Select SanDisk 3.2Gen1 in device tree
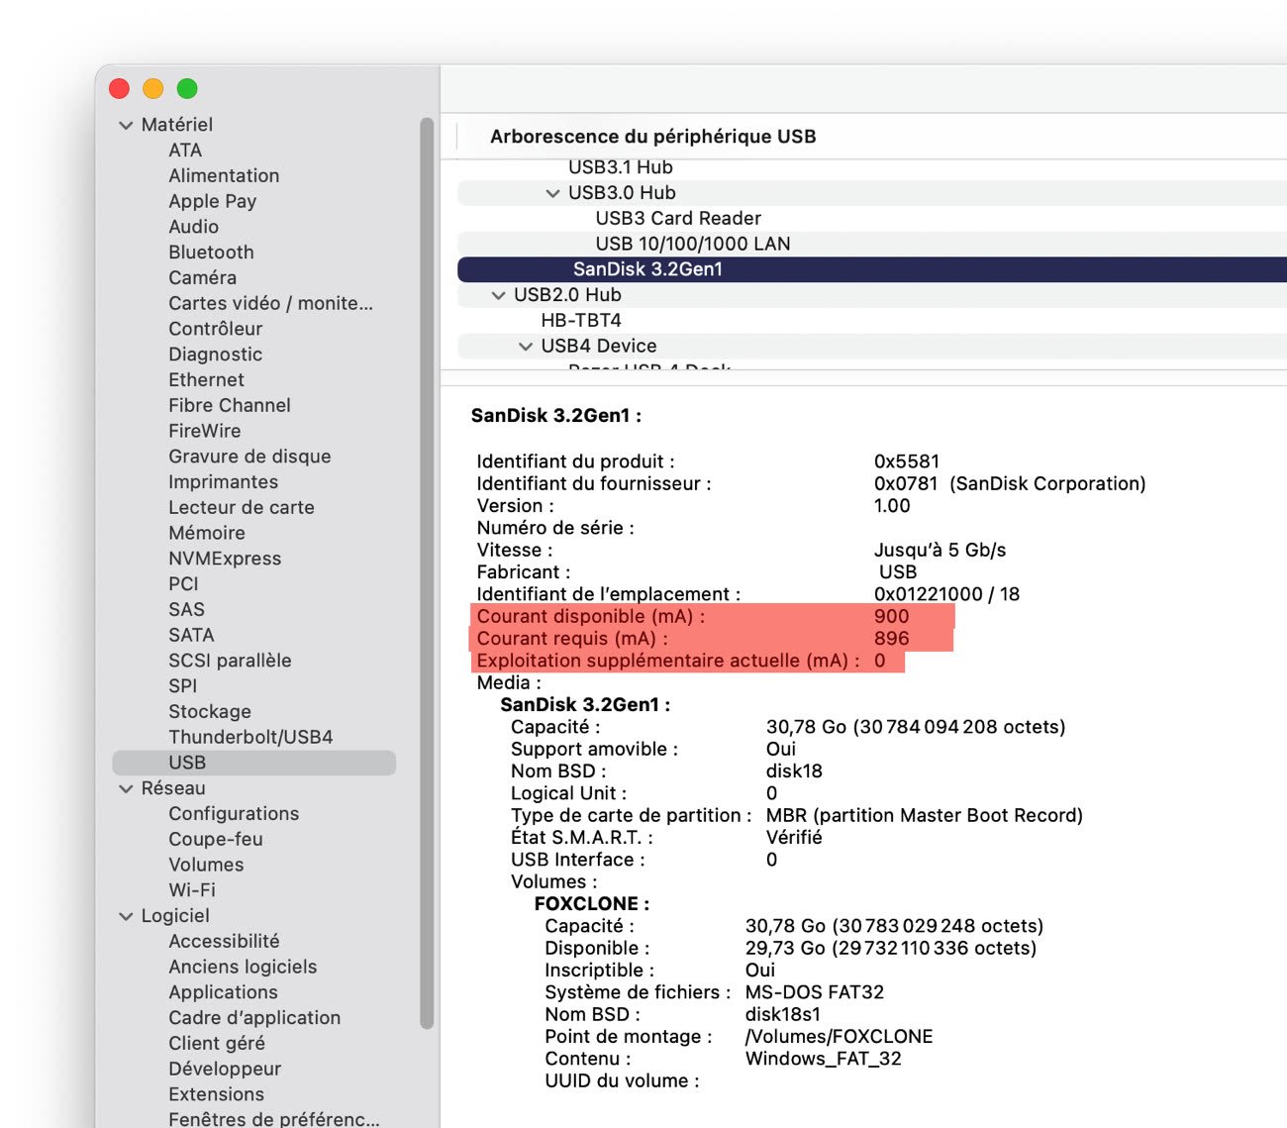The image size is (1287, 1128). point(872,269)
